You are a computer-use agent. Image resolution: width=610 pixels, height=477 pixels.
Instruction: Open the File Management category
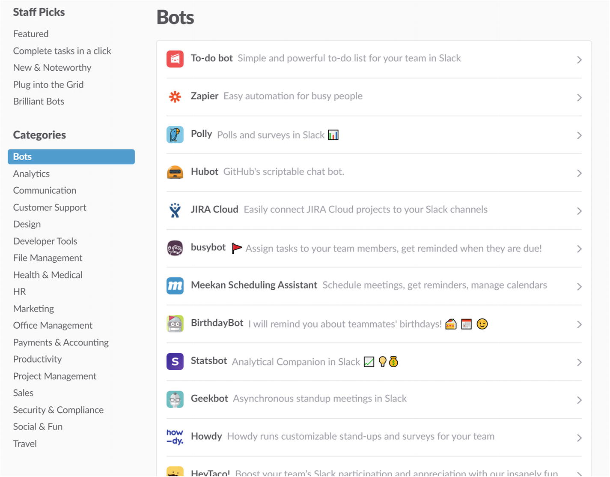tap(48, 258)
